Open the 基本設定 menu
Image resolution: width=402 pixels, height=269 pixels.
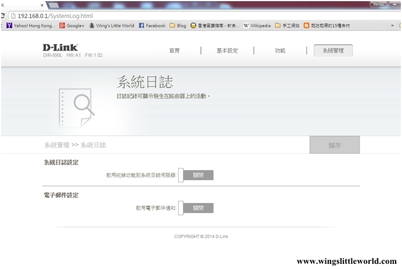227,50
